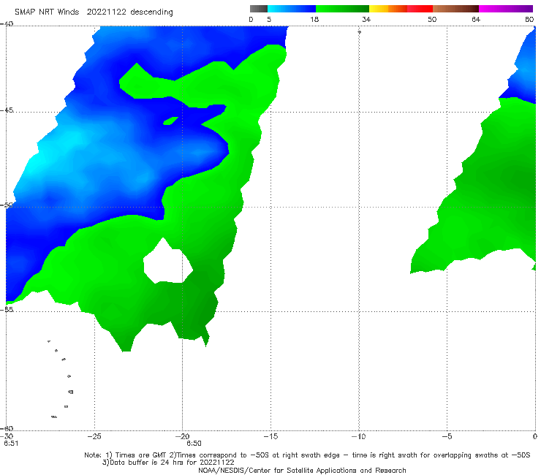
Task: Click the color bar label '64'
Action: (x=476, y=19)
